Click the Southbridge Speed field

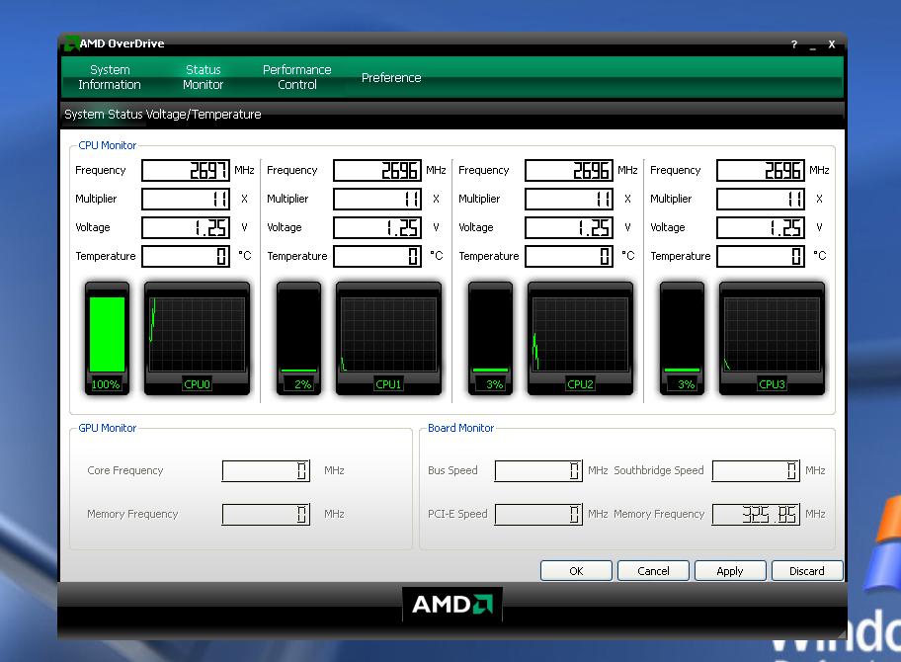click(x=756, y=470)
